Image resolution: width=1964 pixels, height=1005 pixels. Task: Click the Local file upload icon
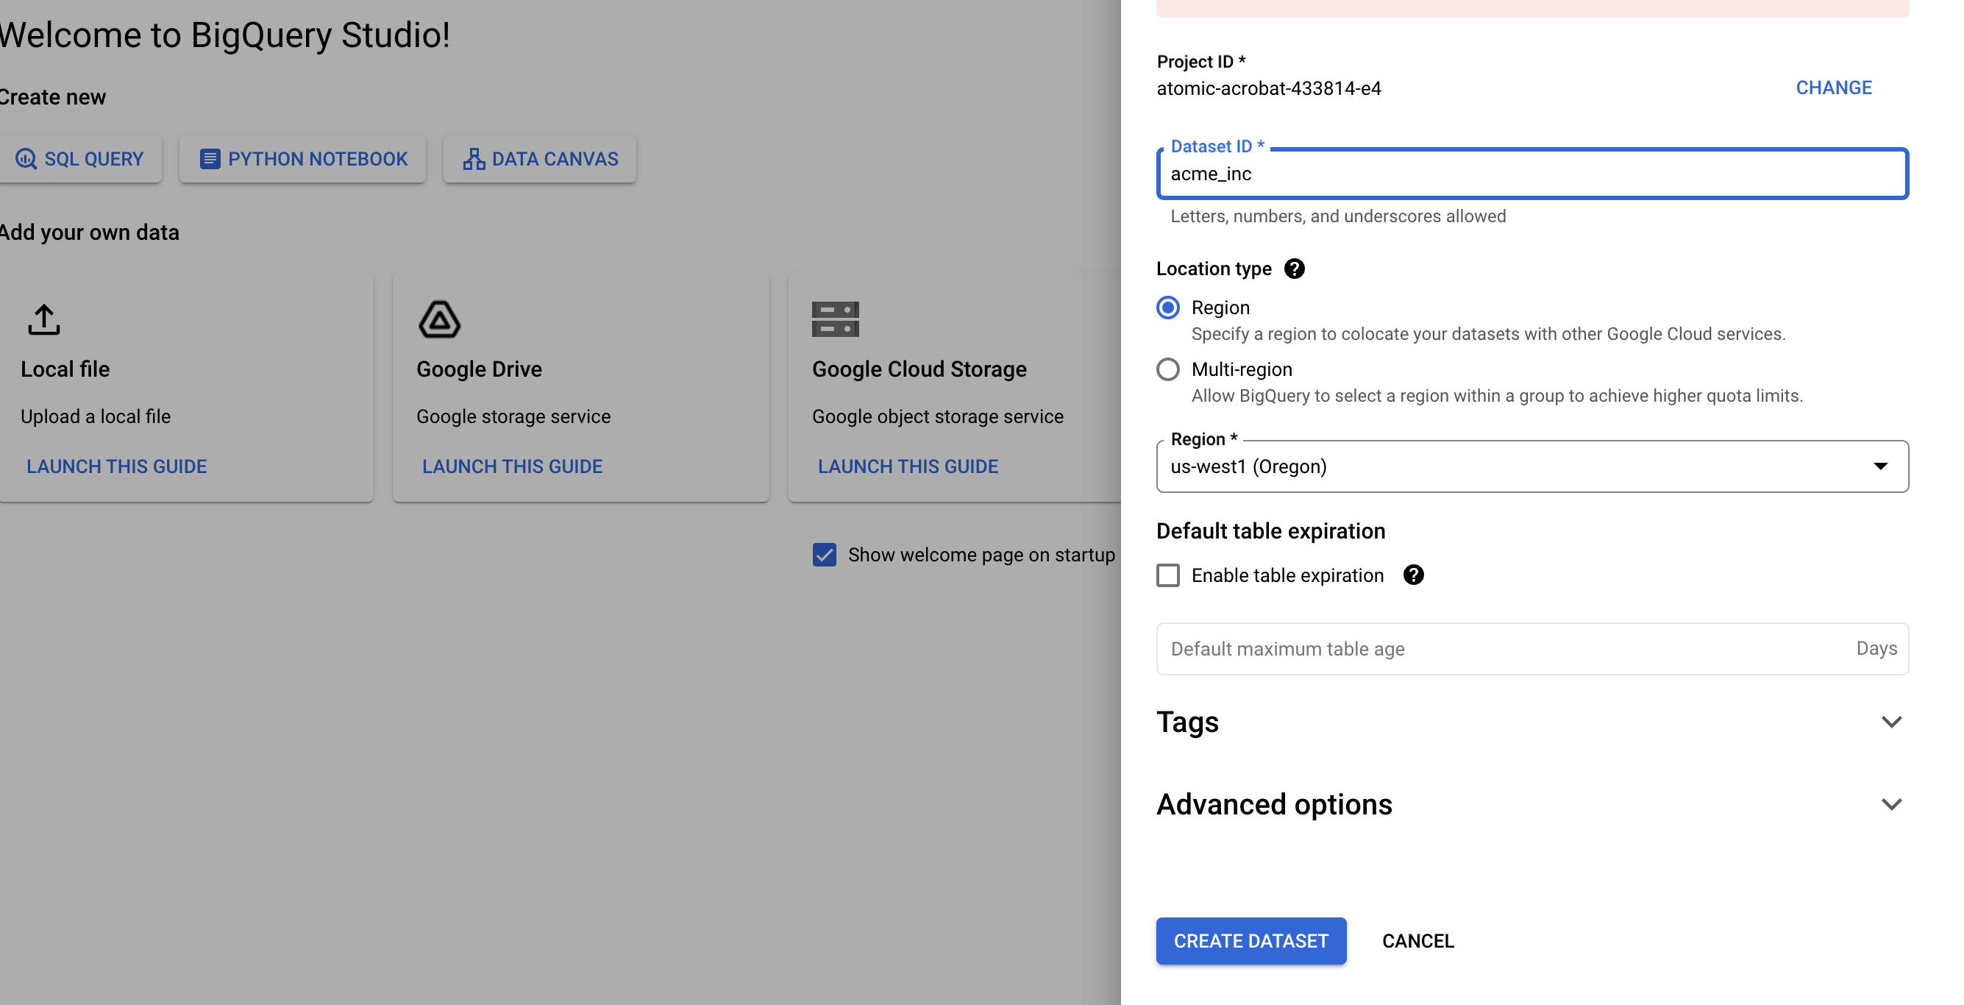point(43,319)
